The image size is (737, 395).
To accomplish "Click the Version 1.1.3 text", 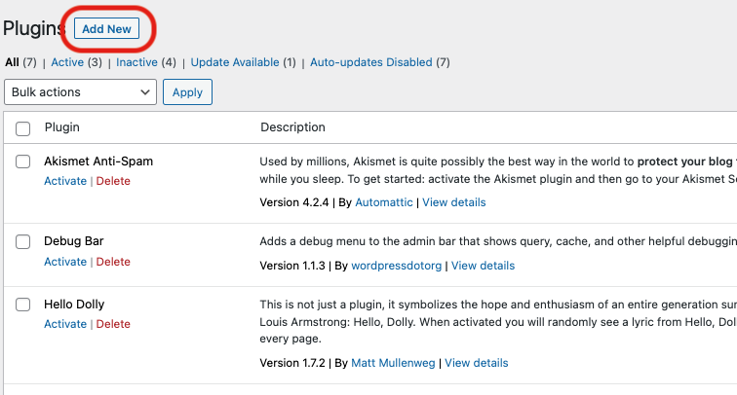I will pyautogui.click(x=292, y=266).
